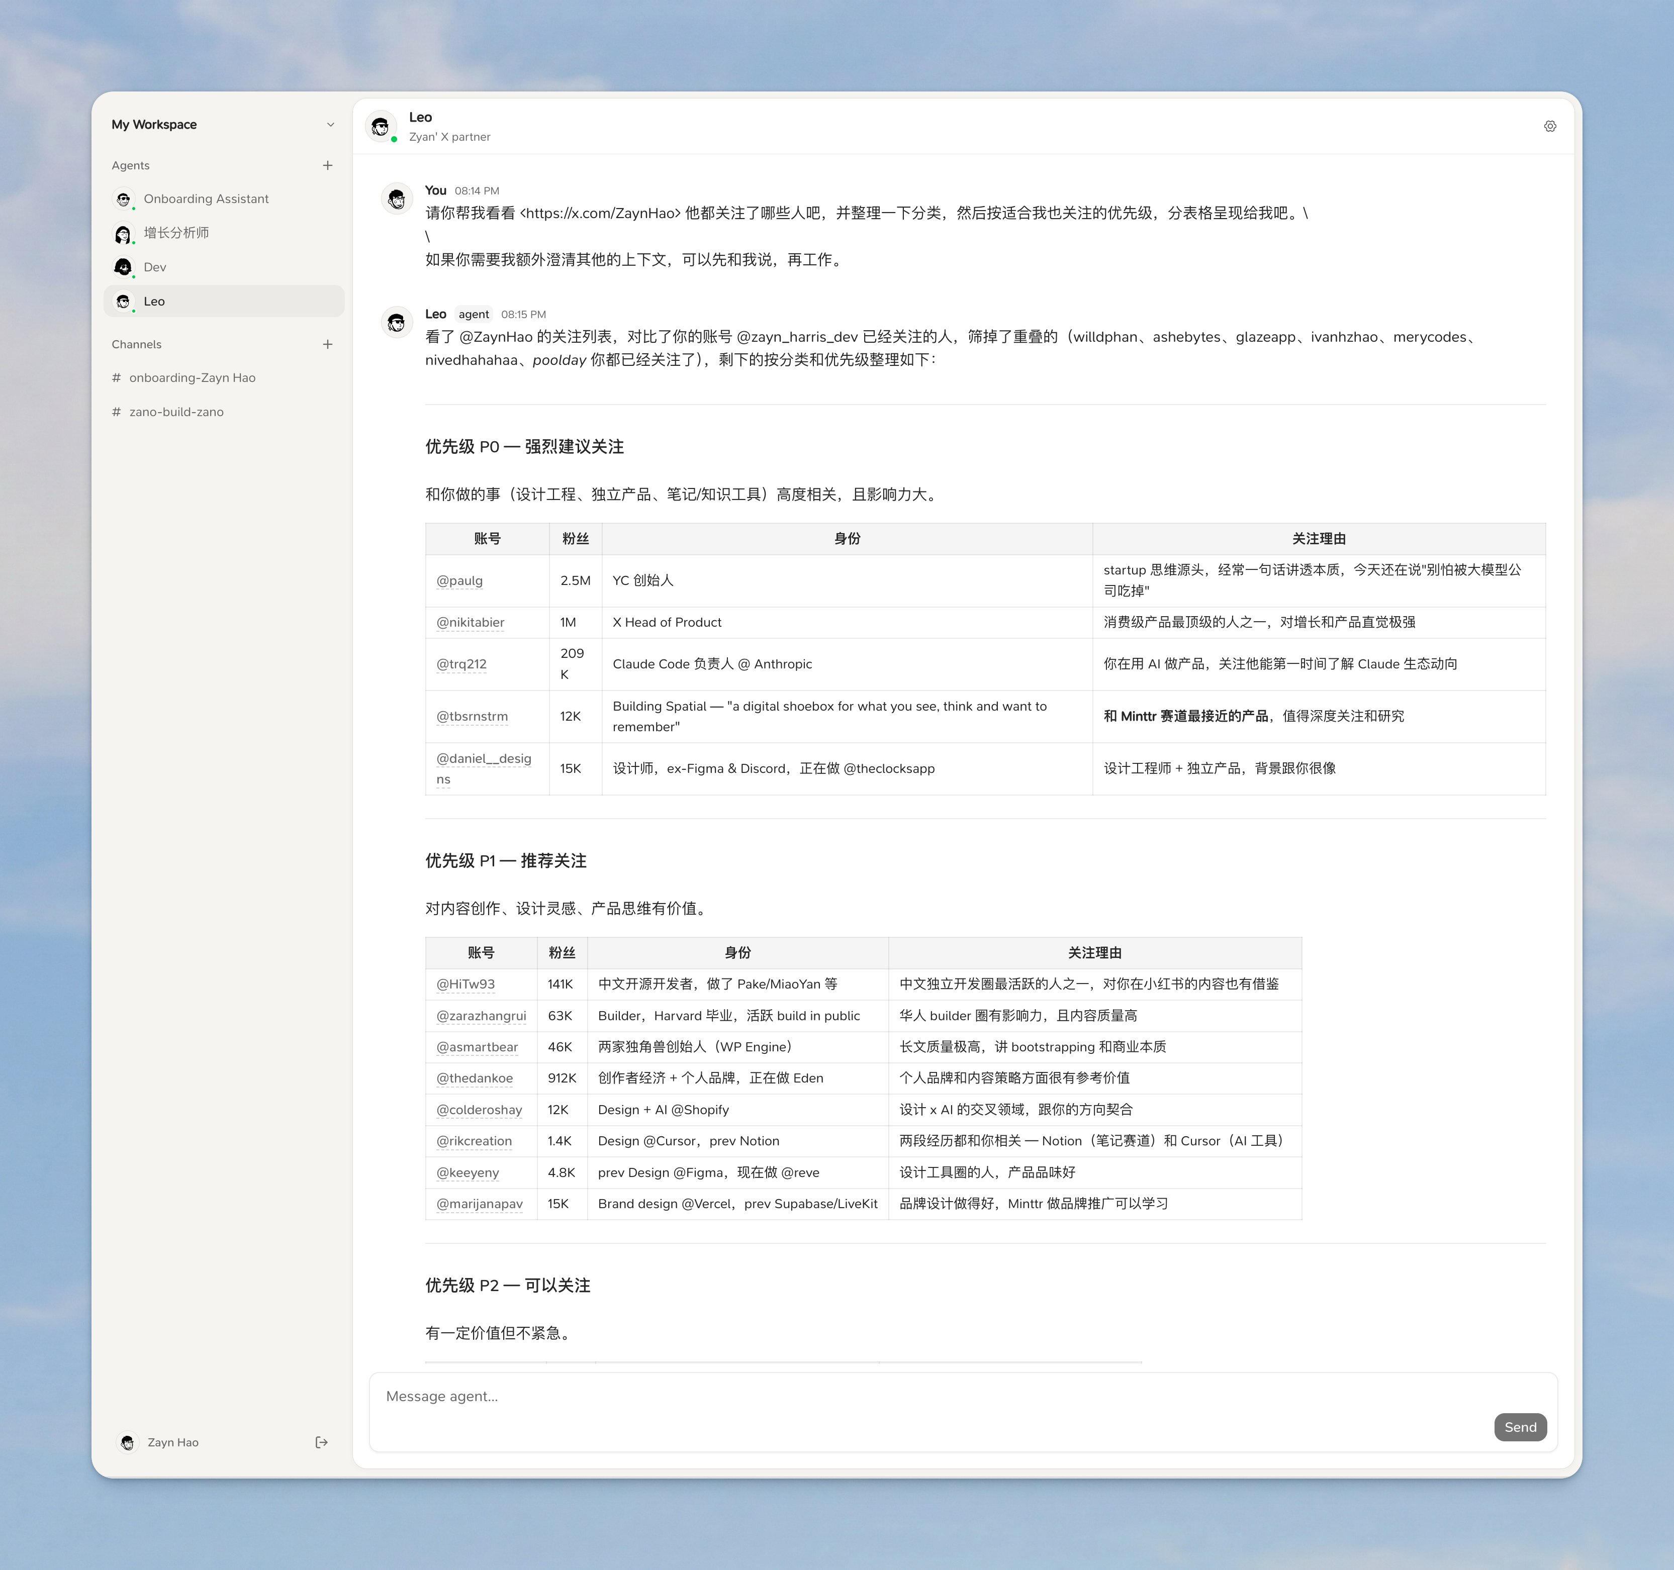The width and height of the screenshot is (1674, 1570).
Task: Click the log out icon beside Zayn Hao
Action: (x=321, y=1442)
